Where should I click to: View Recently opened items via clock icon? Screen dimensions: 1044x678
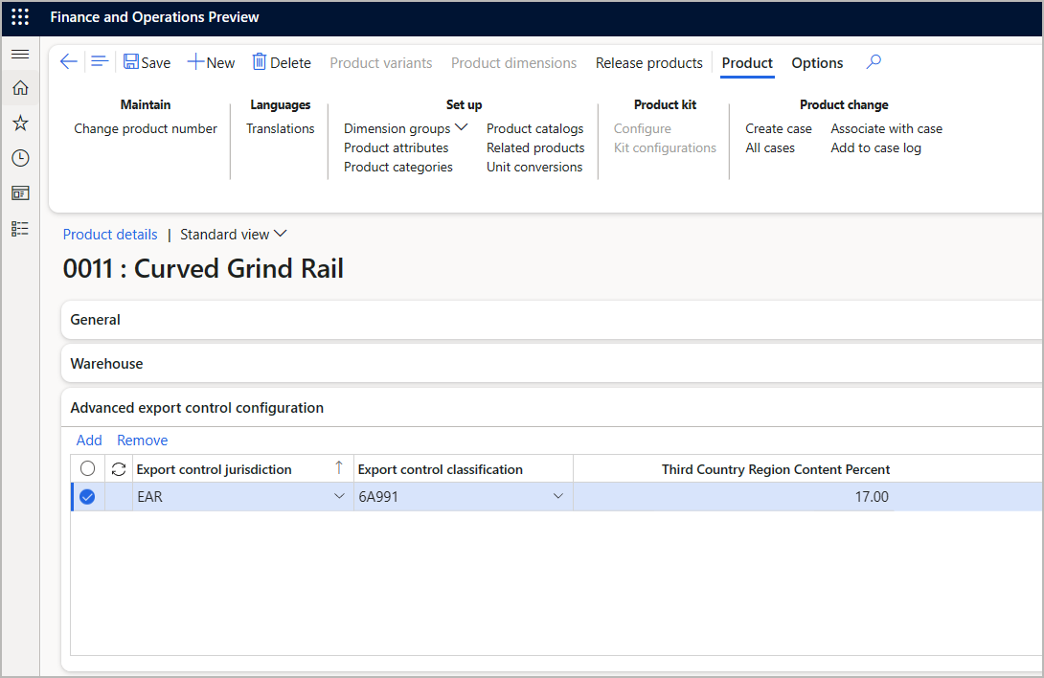[x=19, y=158]
